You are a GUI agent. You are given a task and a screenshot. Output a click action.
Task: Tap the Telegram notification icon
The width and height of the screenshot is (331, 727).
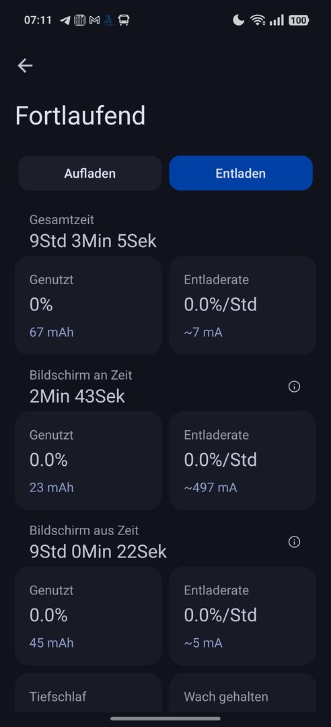tap(65, 20)
